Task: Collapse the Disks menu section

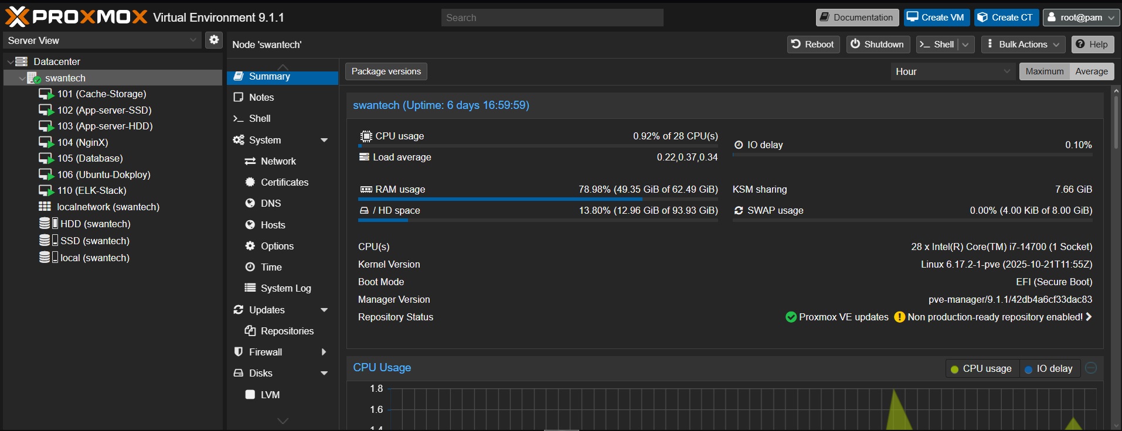Action: point(324,373)
